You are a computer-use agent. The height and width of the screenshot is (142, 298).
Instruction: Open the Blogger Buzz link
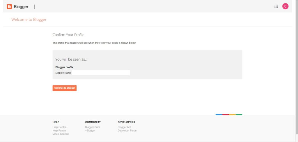pyautogui.click(x=93, y=127)
